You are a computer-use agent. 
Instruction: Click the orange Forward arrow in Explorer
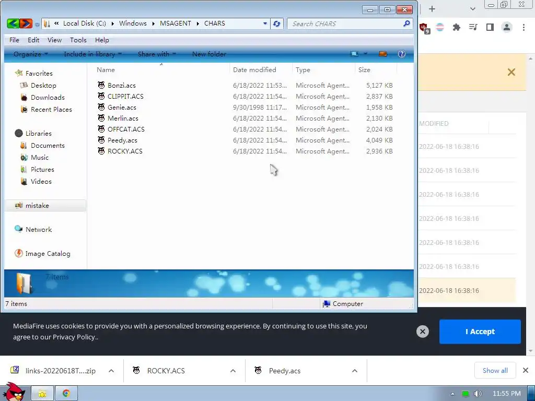(x=26, y=23)
